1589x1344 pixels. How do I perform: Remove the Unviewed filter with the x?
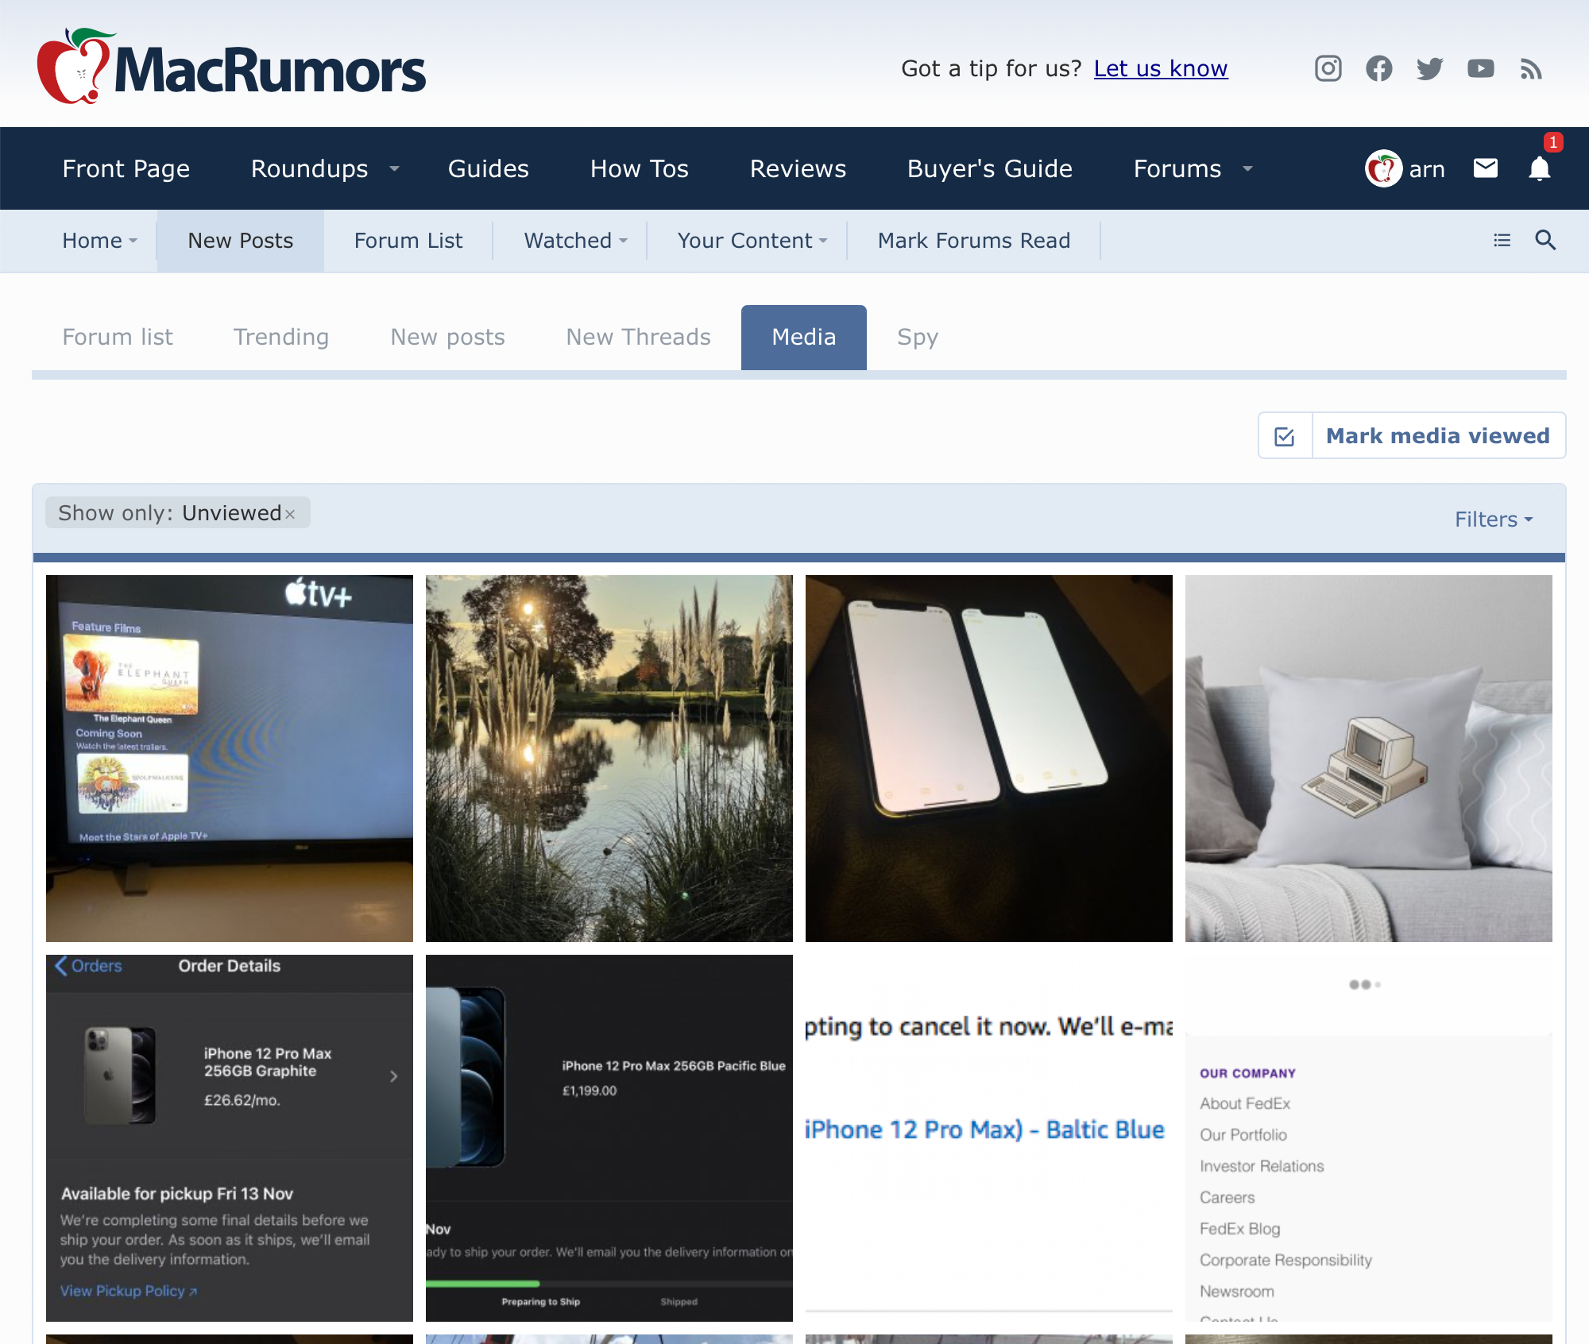pyautogui.click(x=290, y=514)
